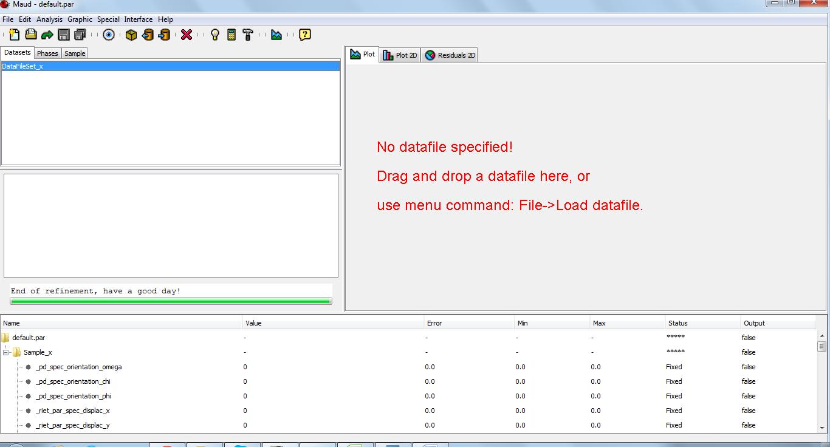Image resolution: width=830 pixels, height=447 pixels.
Task: Open the refinement wizard lightbulb icon
Action: (x=214, y=35)
